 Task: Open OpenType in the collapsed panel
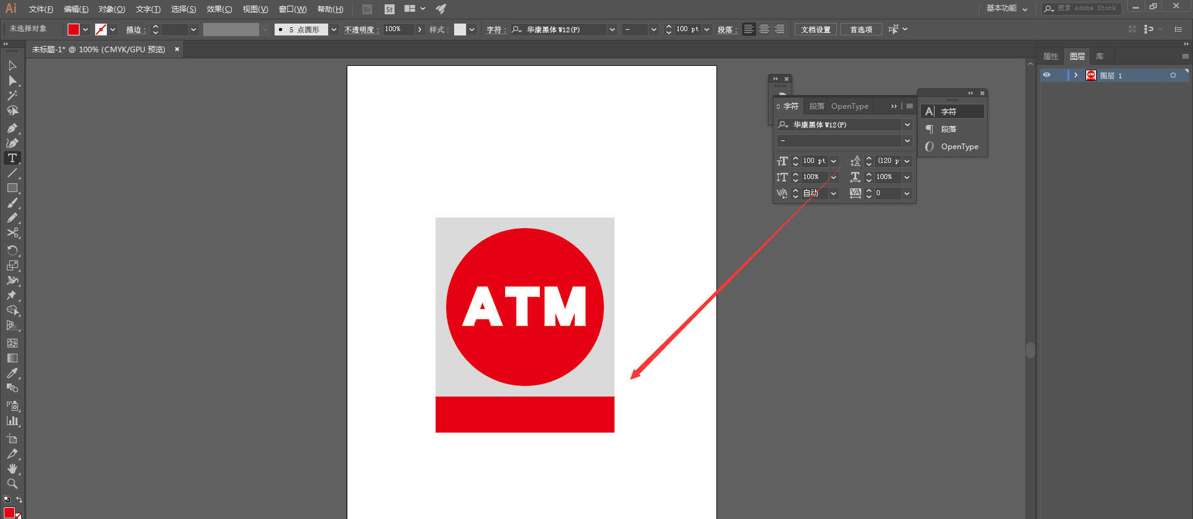(953, 147)
